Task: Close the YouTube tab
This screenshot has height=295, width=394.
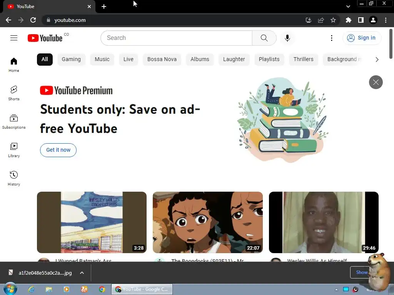Action: (89, 7)
